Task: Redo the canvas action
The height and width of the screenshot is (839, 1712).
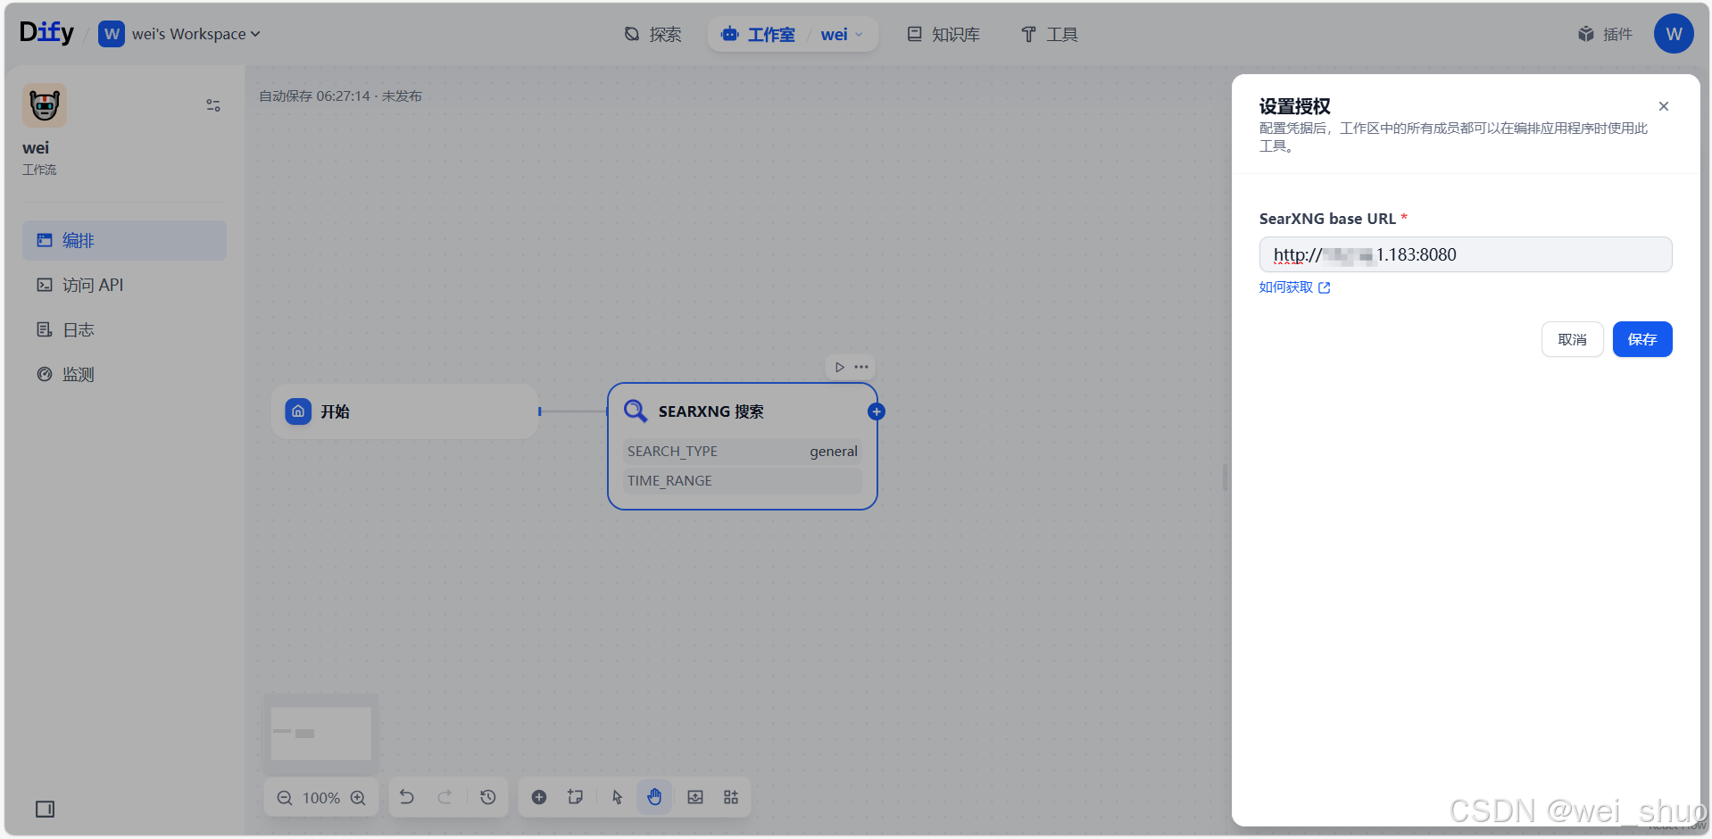Action: coord(445,797)
